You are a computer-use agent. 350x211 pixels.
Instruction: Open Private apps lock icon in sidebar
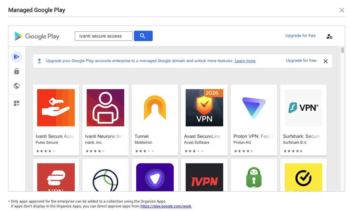(x=16, y=71)
